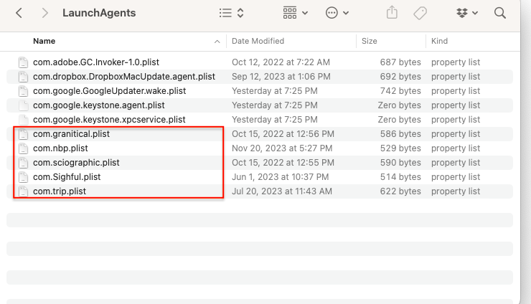Click the back navigation arrow
531x304 pixels.
coord(19,13)
